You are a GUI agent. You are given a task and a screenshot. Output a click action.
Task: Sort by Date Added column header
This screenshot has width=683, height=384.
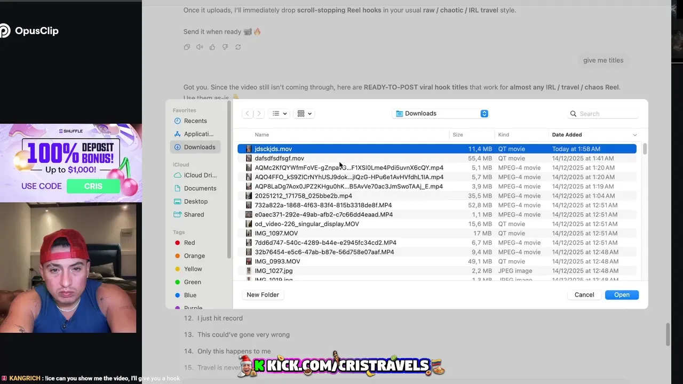[x=567, y=135]
